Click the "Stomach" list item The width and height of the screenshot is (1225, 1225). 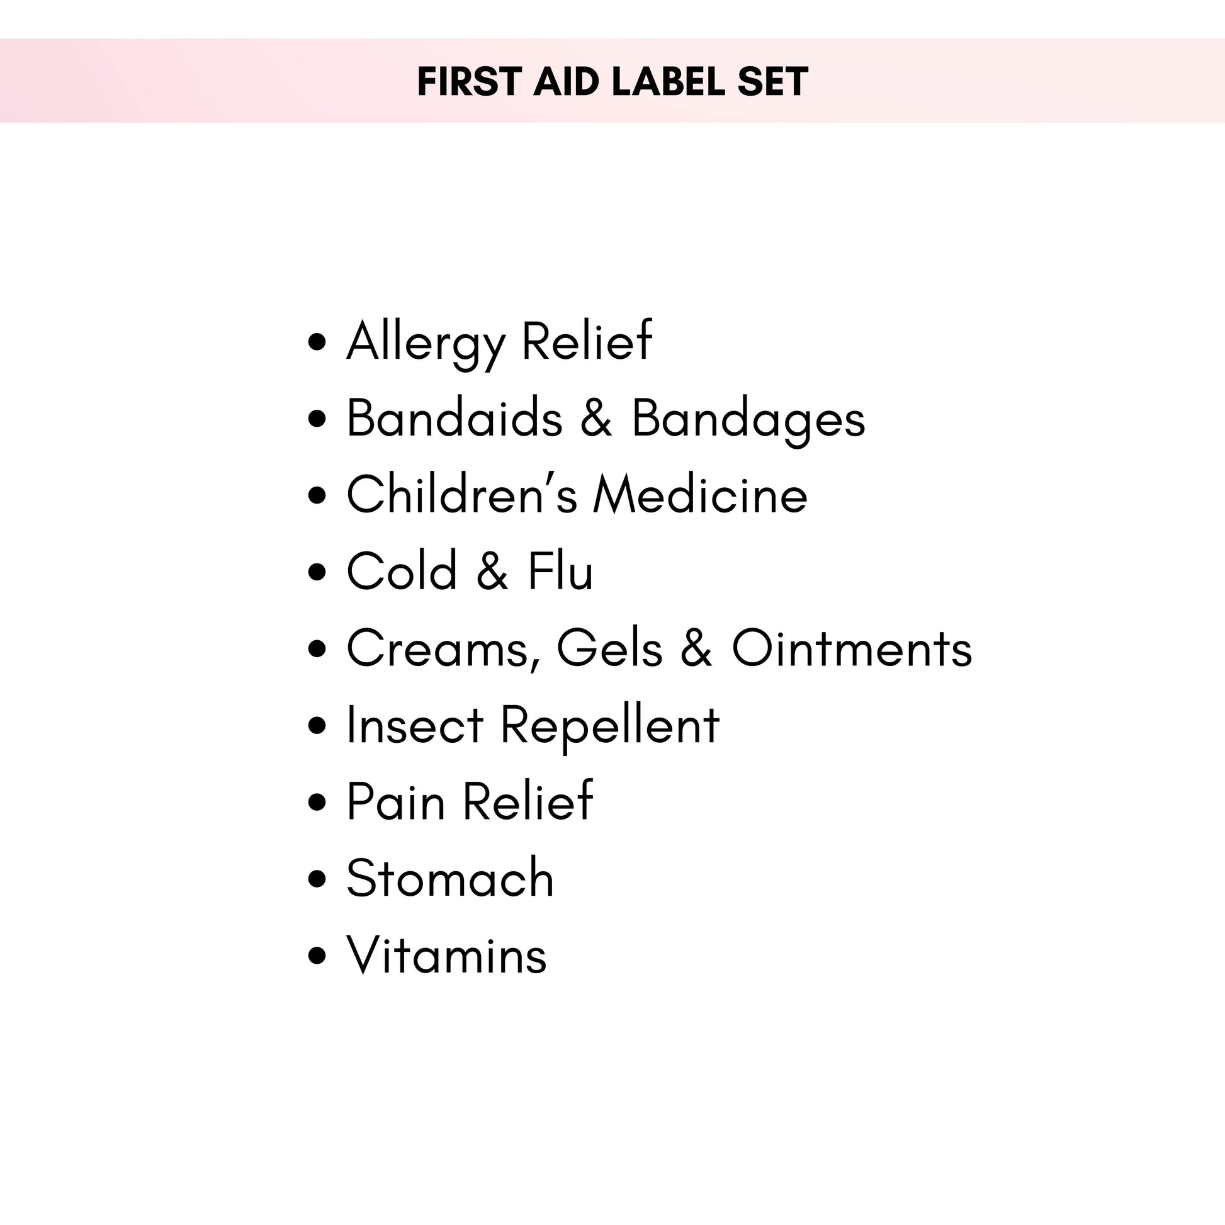450,879
